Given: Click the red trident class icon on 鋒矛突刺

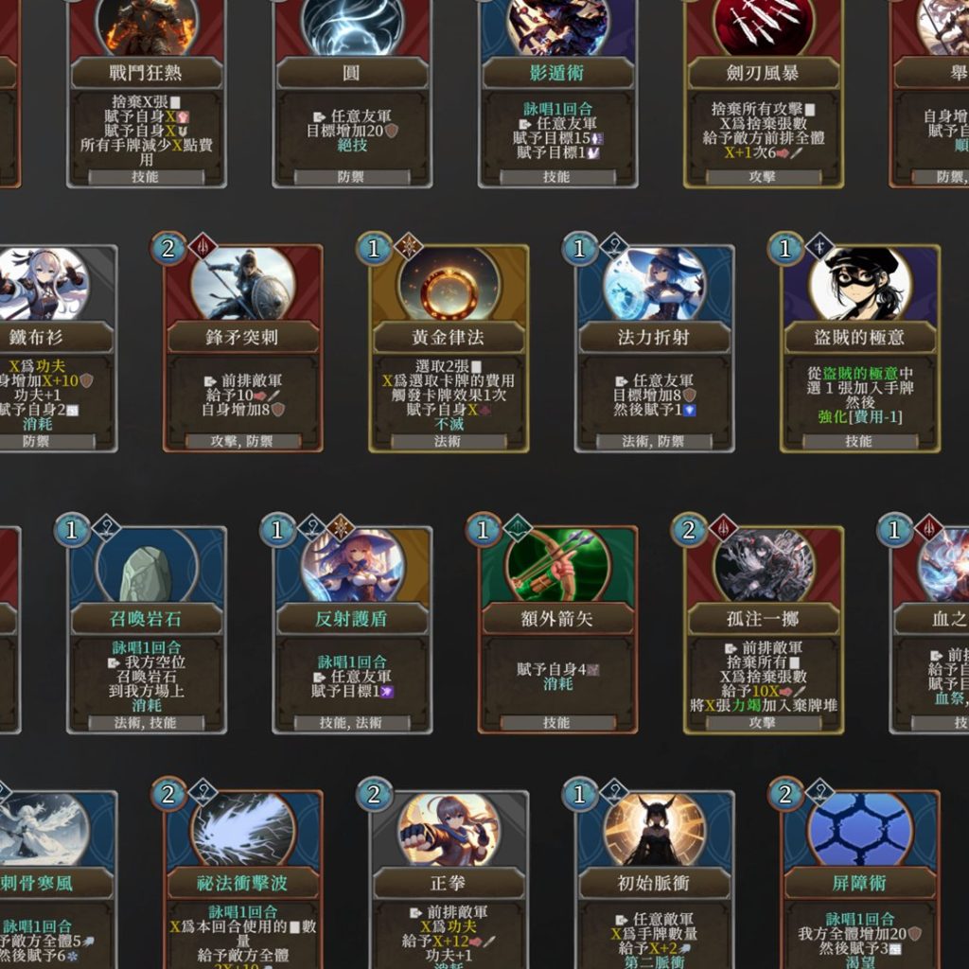Looking at the screenshot, I should (203, 247).
